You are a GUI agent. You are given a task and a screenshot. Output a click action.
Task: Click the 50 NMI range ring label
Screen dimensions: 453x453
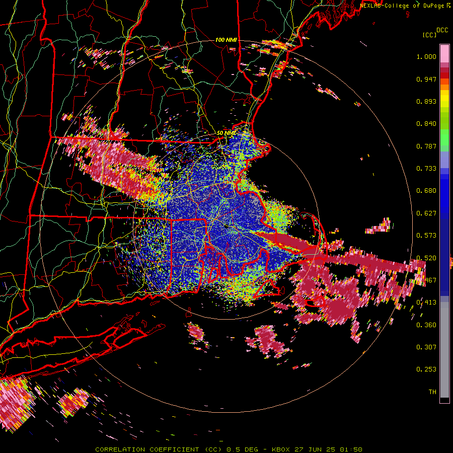tap(226, 133)
